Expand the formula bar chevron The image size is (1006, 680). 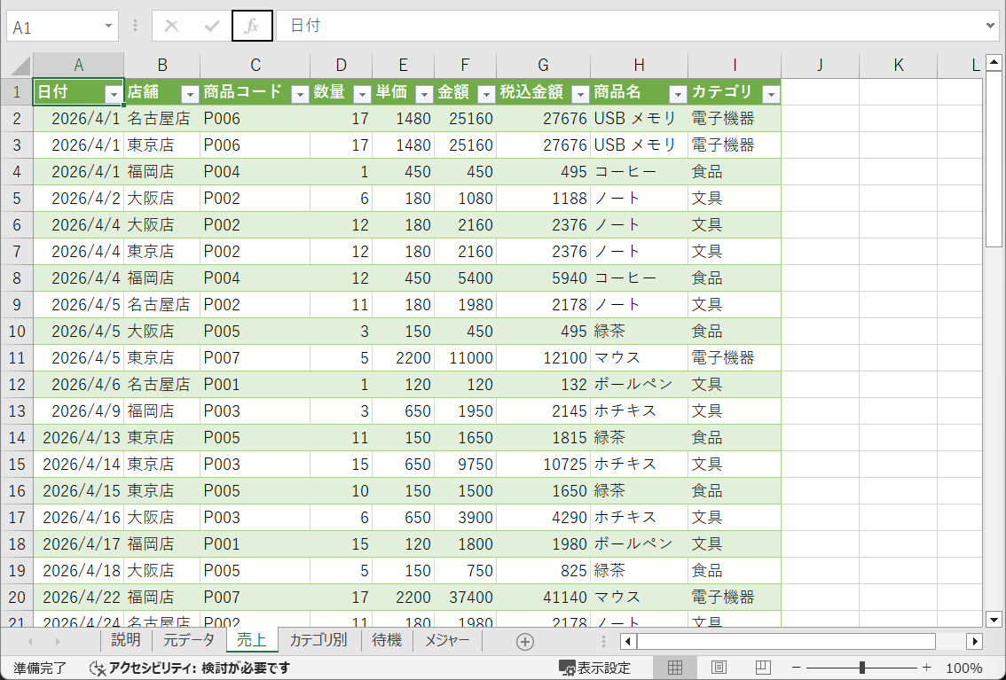coord(991,26)
